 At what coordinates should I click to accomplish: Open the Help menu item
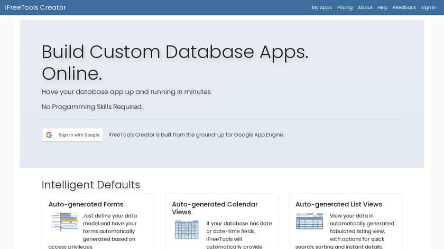coord(383,7)
